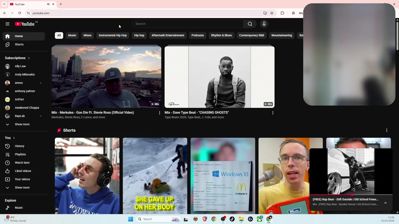Select the Aftermath Entertainment chip
This screenshot has width=399, height=224.
[x=168, y=35]
